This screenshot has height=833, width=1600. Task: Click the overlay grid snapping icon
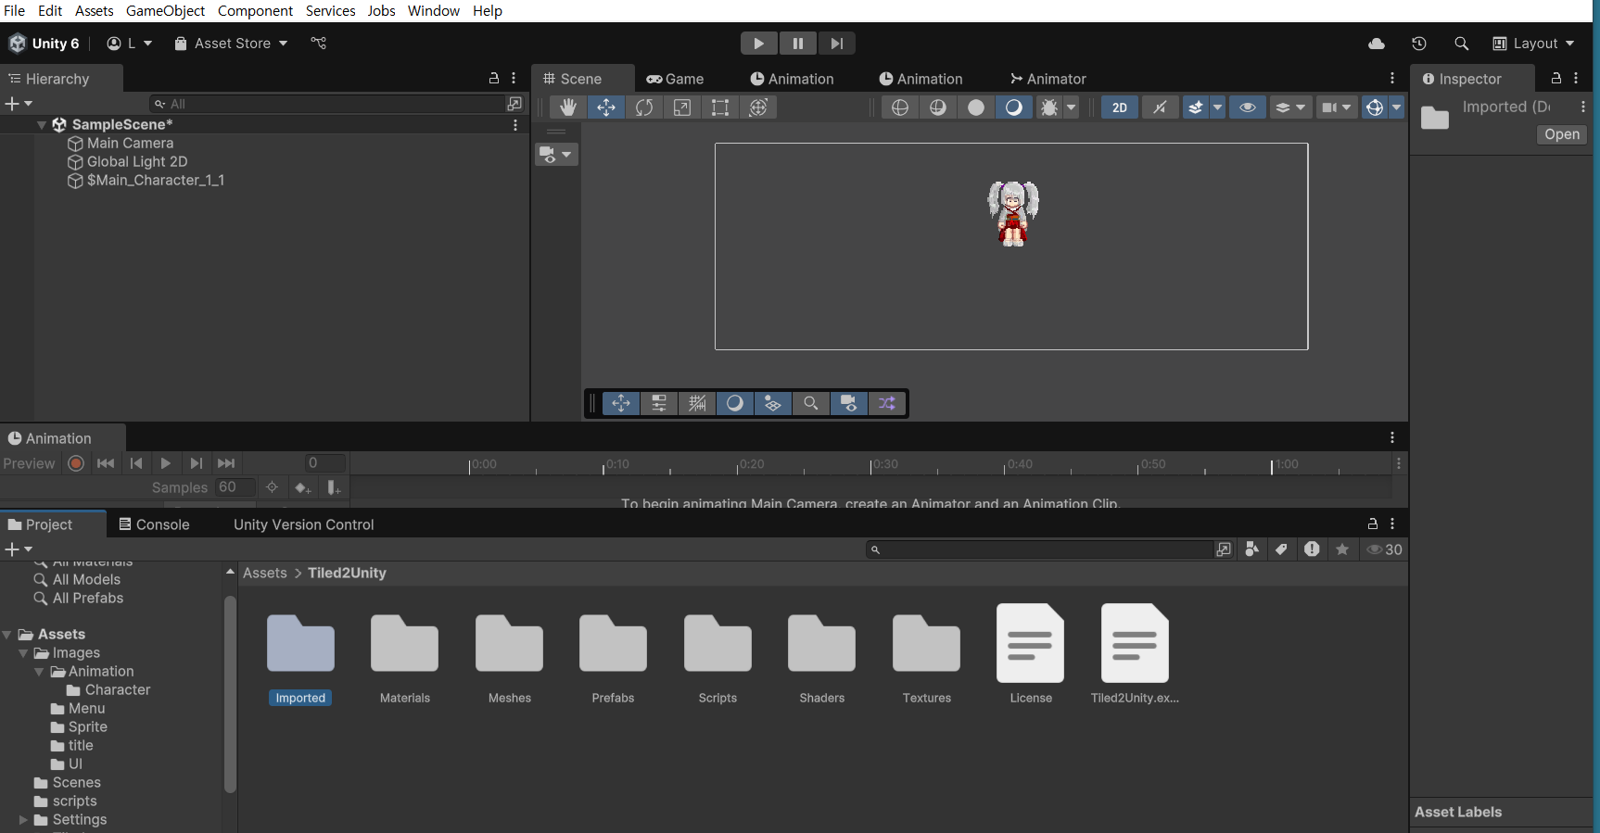tap(697, 403)
